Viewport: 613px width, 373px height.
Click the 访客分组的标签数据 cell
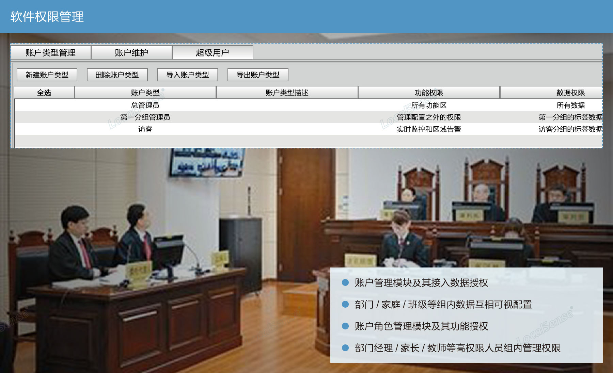point(570,129)
